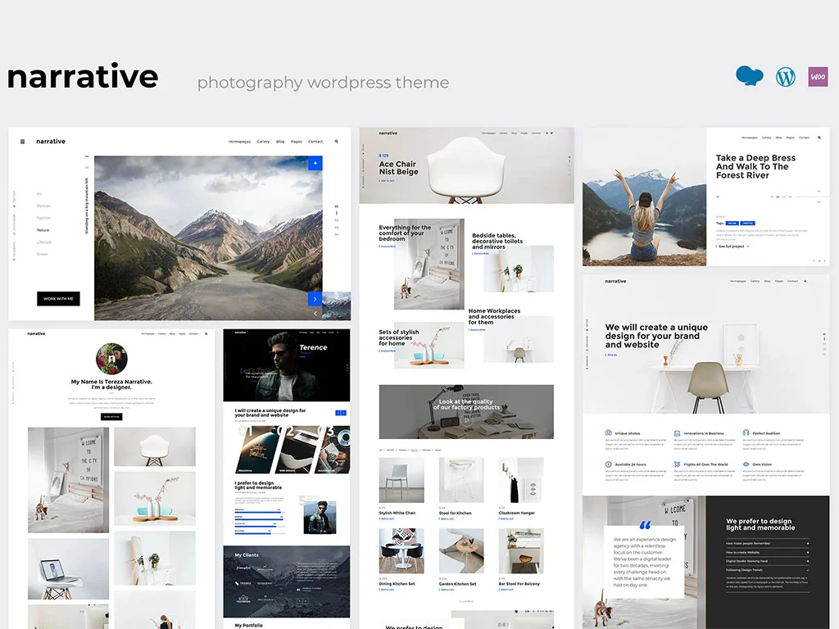
Task: Click search icon in Forest River demo
Action: tap(819, 138)
